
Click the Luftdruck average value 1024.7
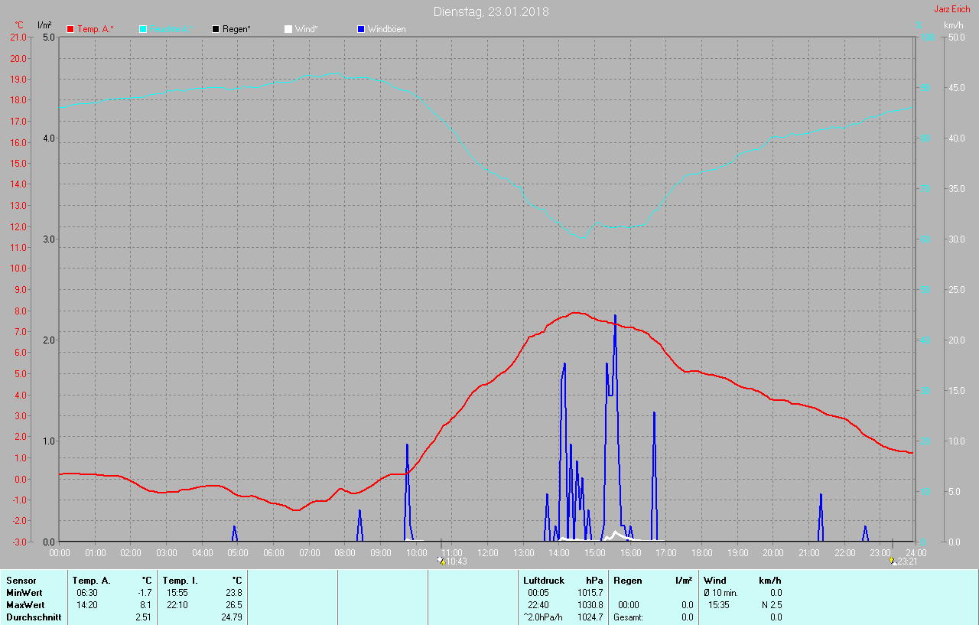coord(590,617)
